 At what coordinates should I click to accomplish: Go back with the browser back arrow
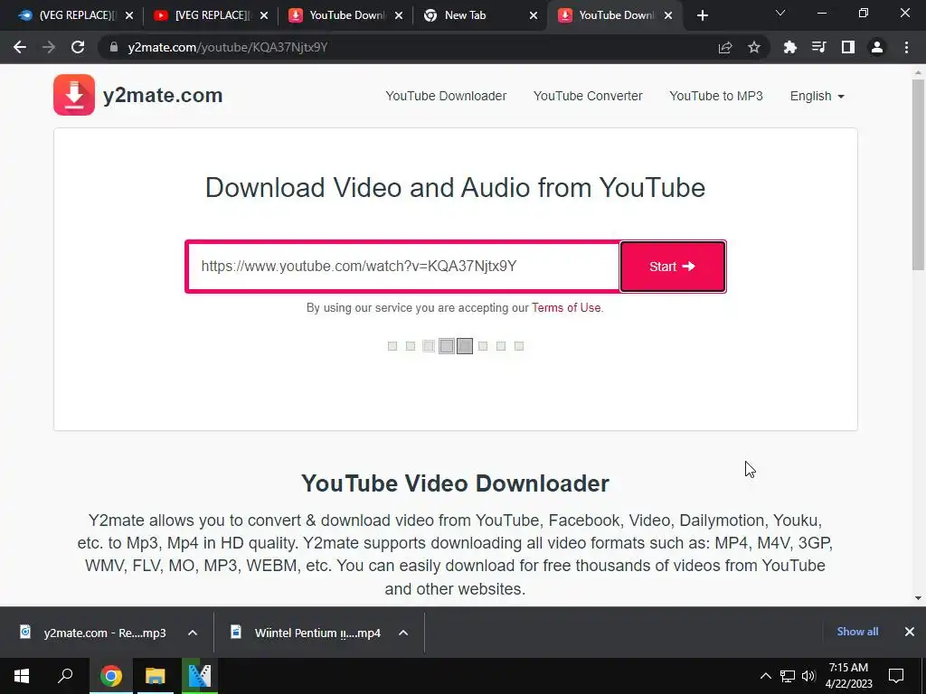20,47
